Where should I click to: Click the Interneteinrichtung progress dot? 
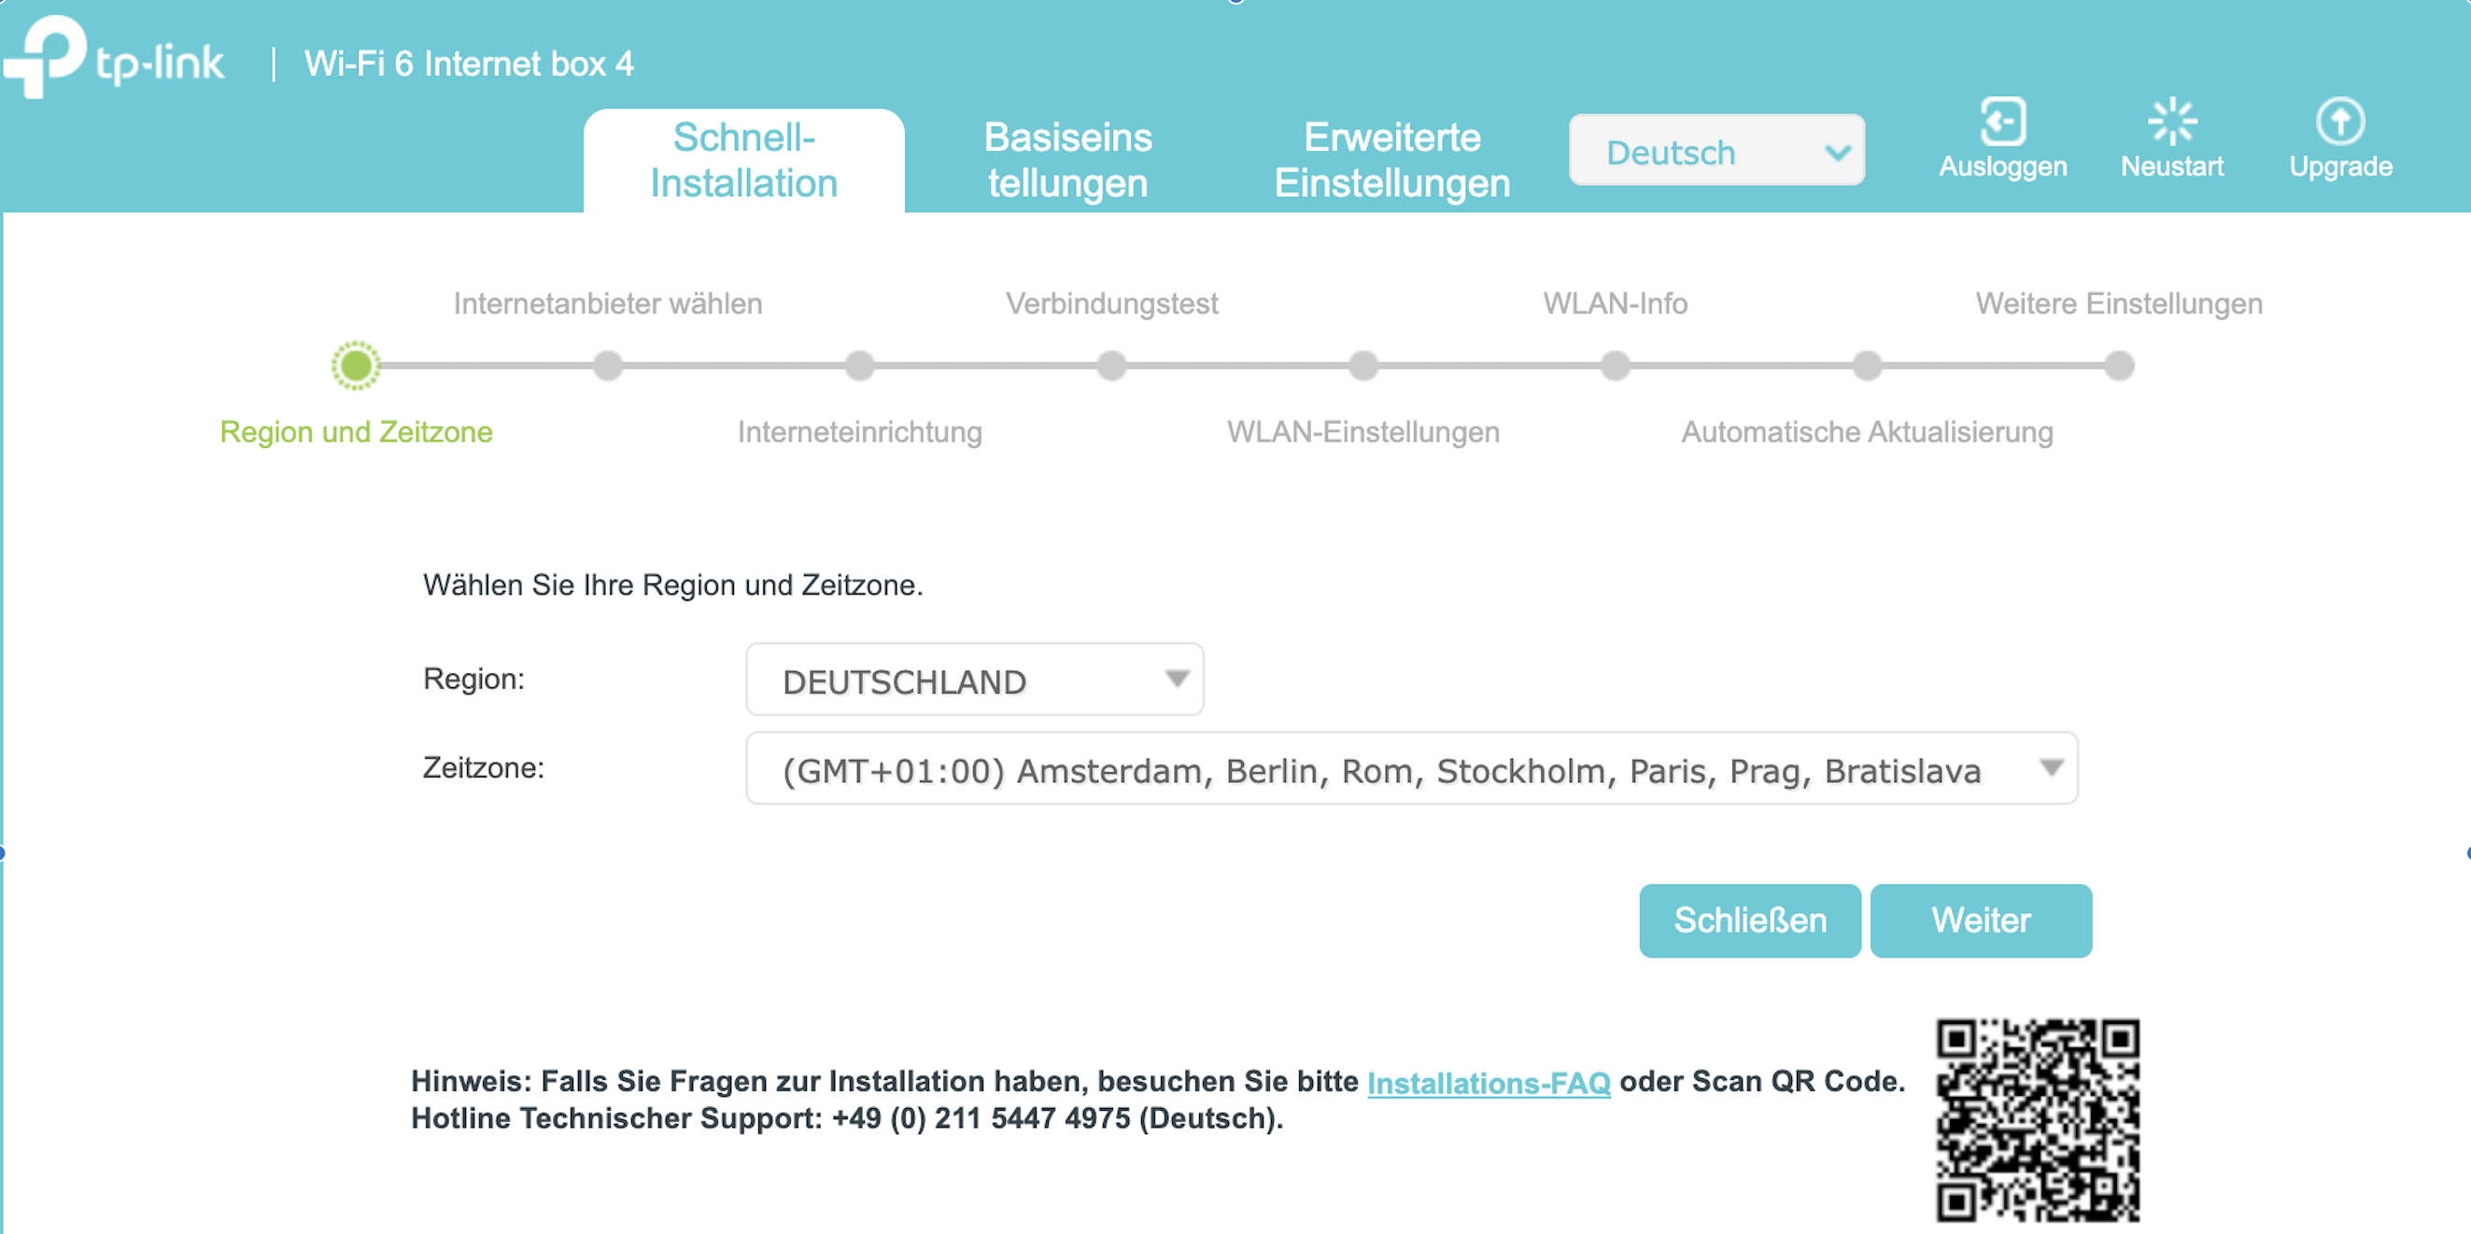point(860,365)
